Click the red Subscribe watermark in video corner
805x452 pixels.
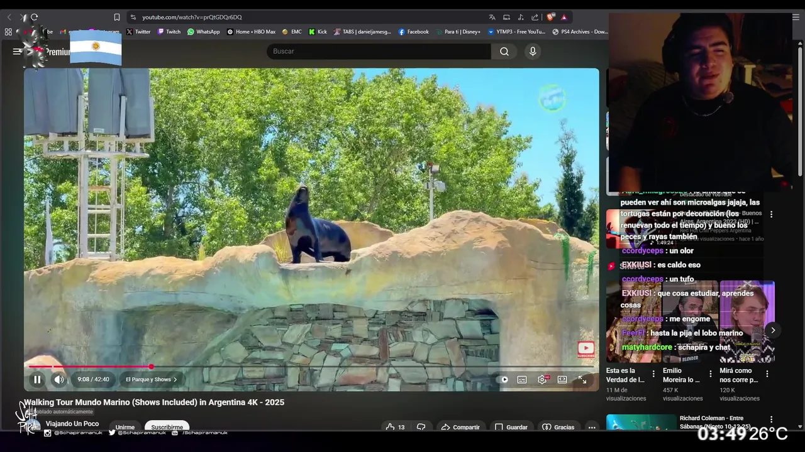pos(586,349)
